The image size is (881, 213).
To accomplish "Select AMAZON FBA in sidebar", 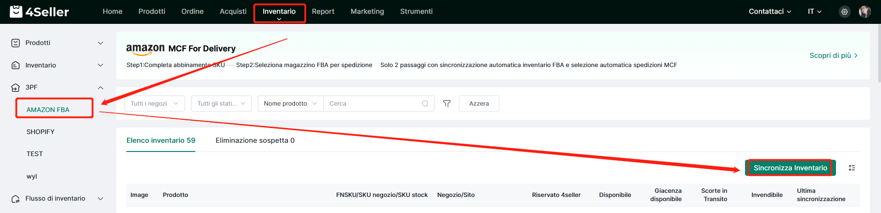I will point(48,110).
